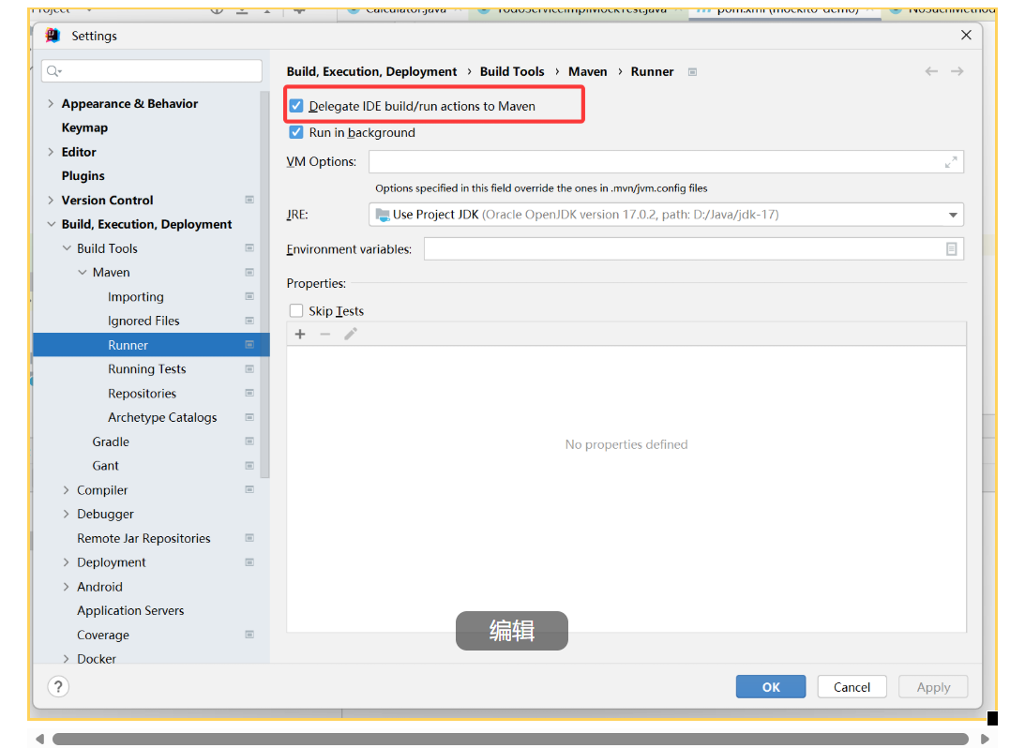Viewport: 1010px width, 748px height.
Task: Expand the Android node
Action: coord(67,587)
